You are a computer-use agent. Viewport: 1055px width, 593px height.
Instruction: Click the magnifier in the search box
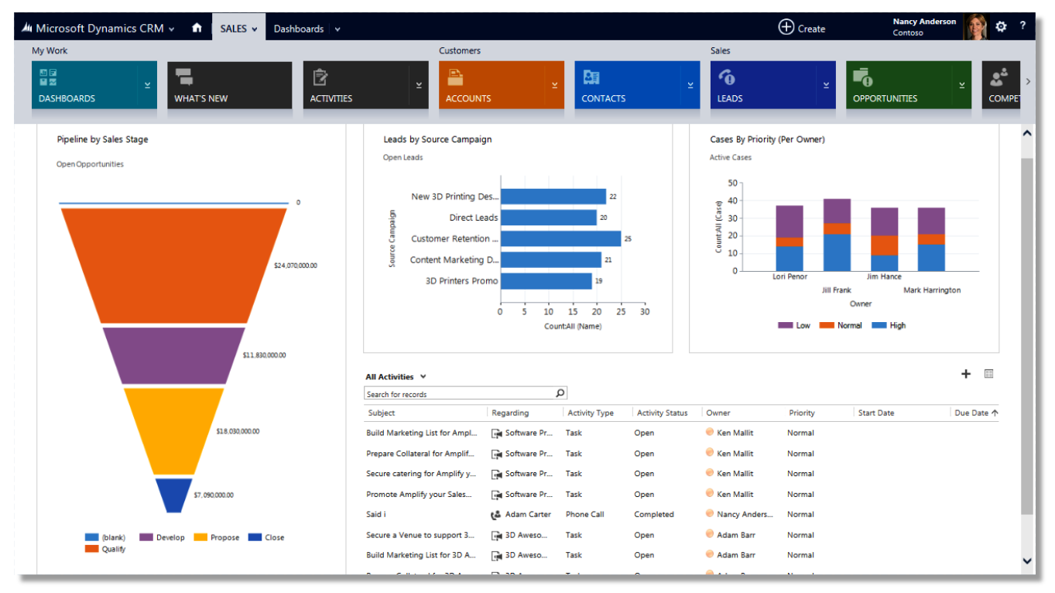click(559, 392)
